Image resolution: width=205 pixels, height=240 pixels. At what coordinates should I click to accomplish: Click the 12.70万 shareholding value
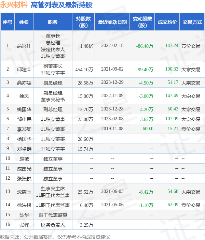[85, 109]
